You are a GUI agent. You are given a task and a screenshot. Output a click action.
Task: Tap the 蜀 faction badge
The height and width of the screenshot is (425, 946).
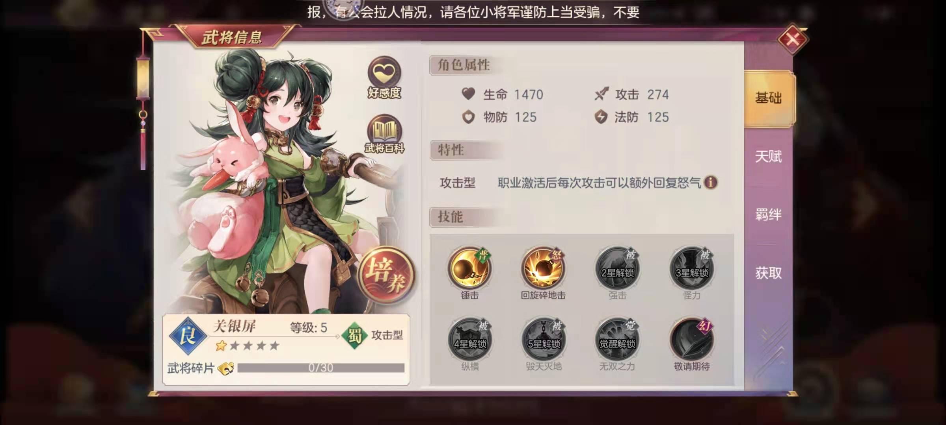click(x=352, y=336)
